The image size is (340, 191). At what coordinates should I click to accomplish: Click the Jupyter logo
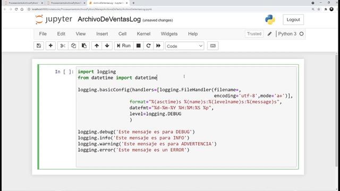(54, 19)
